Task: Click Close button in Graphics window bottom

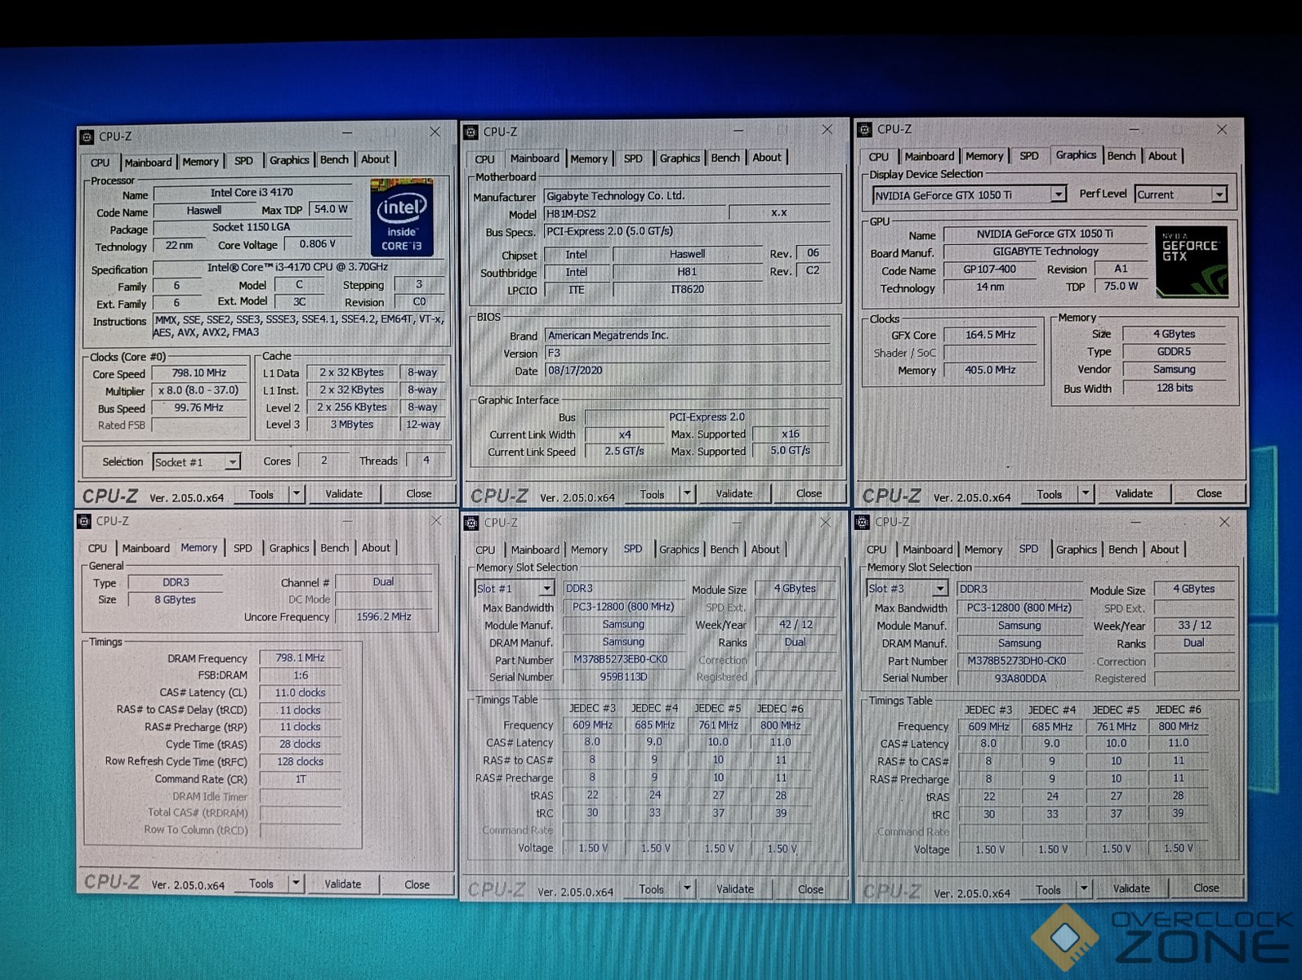Action: coord(1209,493)
